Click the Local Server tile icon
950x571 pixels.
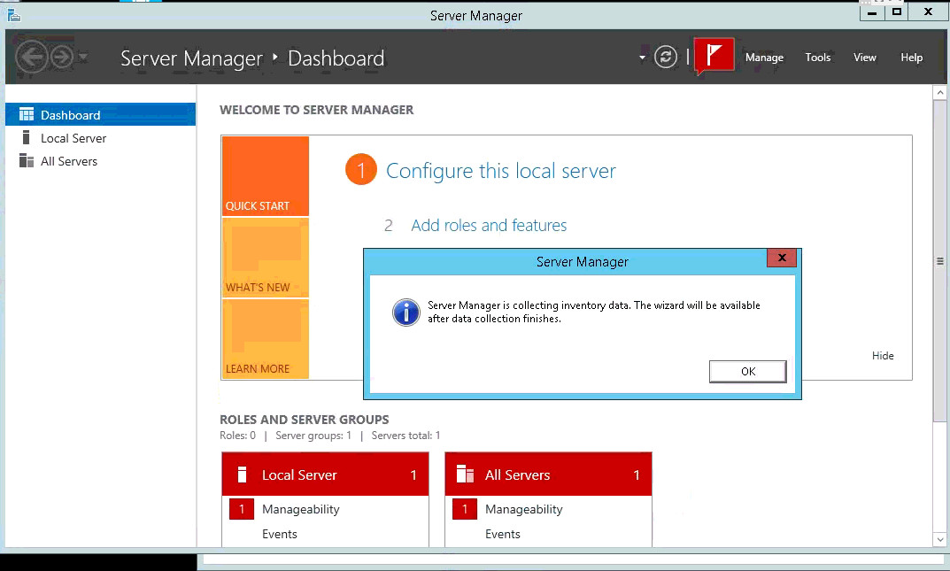pos(242,475)
